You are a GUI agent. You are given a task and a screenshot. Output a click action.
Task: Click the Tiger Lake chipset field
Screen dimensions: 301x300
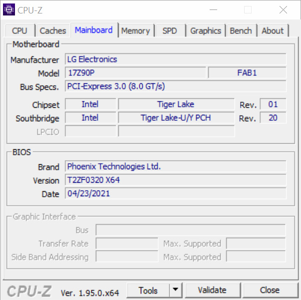click(x=176, y=104)
